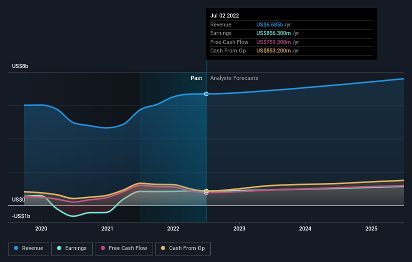Toggle the Earnings legend button
Screen dimensions: 412x262
72,248
